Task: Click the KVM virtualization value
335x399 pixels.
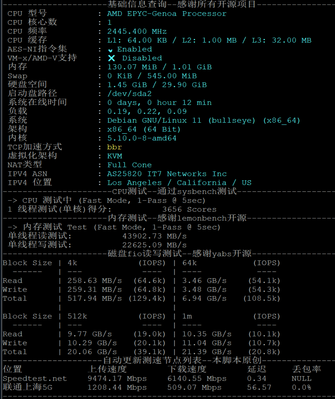Action: 115,156
